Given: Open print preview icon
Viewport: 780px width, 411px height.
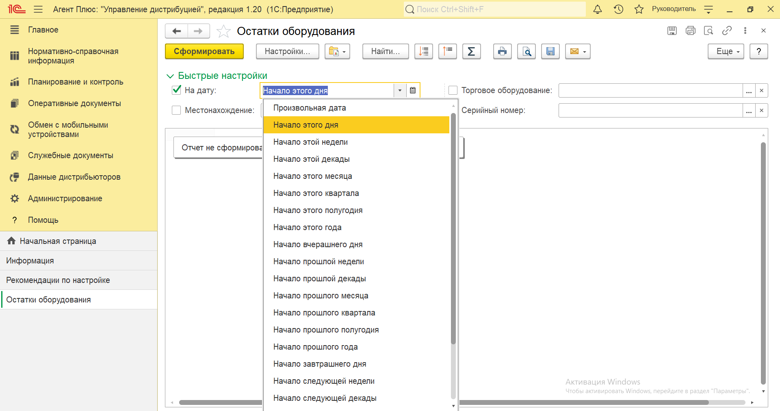Looking at the screenshot, I should pyautogui.click(x=526, y=51).
